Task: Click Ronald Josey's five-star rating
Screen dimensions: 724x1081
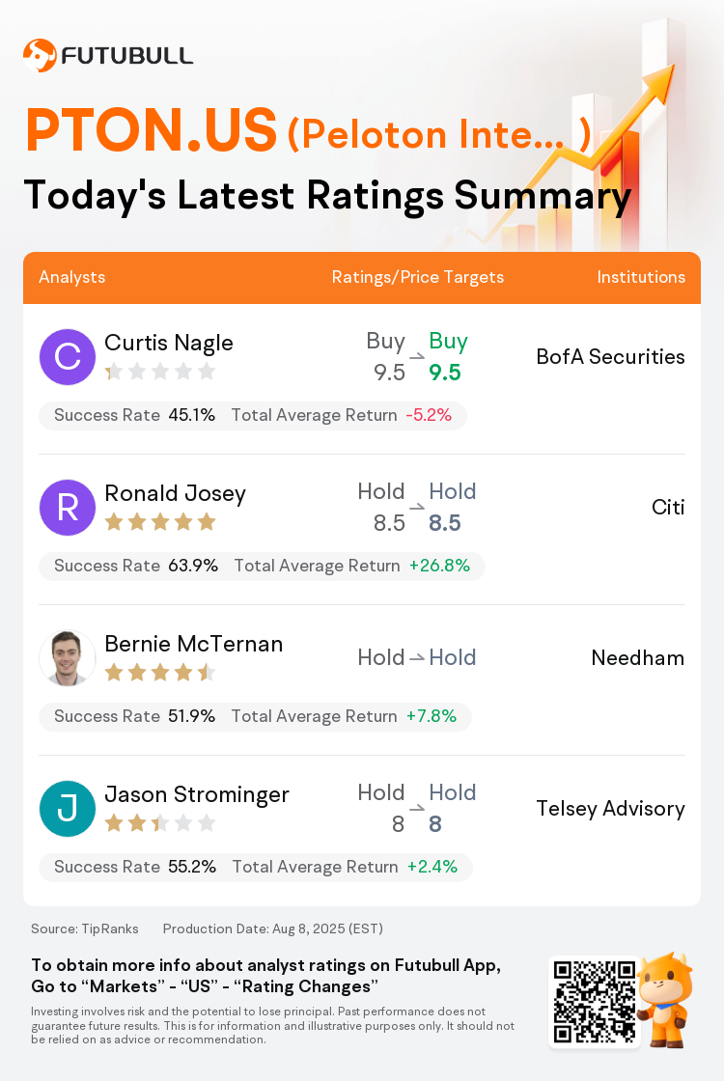Action: coord(160,522)
